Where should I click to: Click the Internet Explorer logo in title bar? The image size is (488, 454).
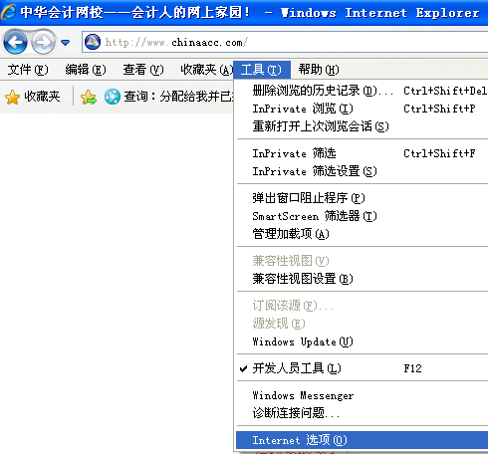click(x=8, y=12)
